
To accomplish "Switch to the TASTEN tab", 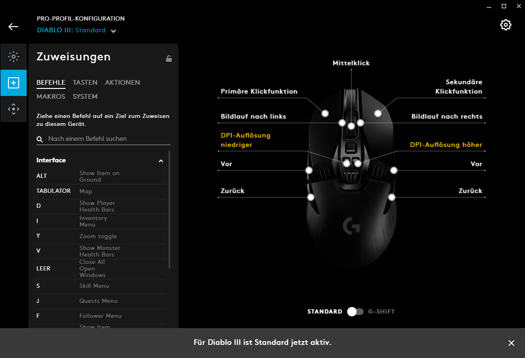I will [85, 82].
